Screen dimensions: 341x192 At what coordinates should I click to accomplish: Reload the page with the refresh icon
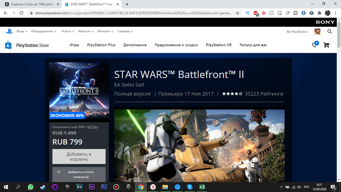pyautogui.click(x=21, y=13)
